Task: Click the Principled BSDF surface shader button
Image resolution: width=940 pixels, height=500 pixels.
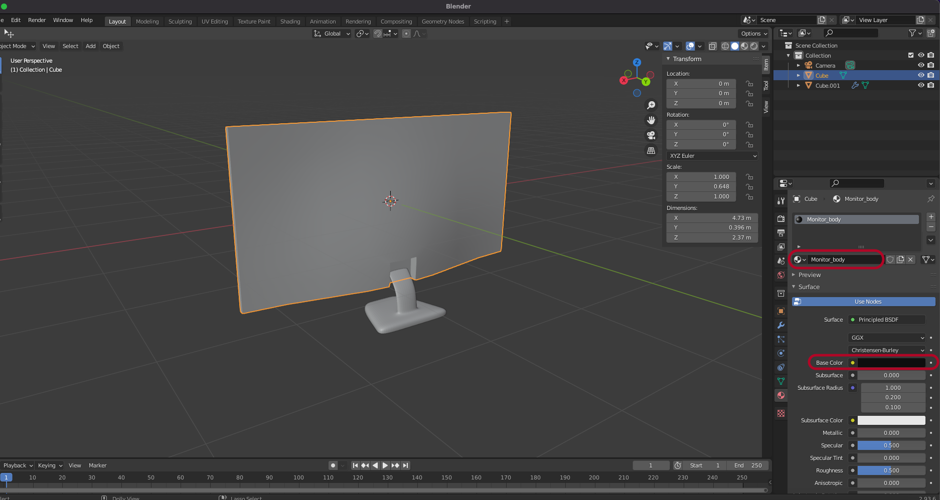Action: click(887, 320)
